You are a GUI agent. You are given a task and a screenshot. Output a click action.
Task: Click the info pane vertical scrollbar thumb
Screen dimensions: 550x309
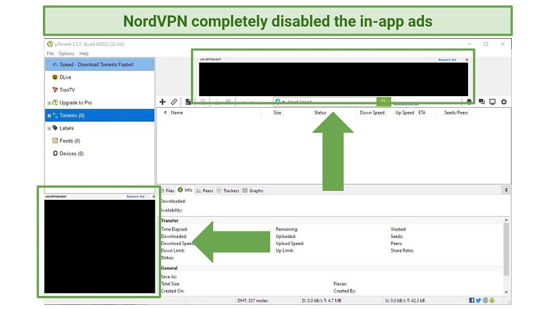pos(506,249)
